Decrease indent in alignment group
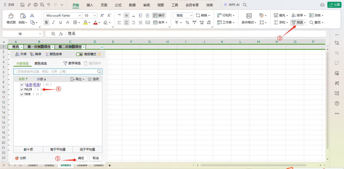Image resolution: width=344 pixels, height=169 pixels. click(x=141, y=15)
